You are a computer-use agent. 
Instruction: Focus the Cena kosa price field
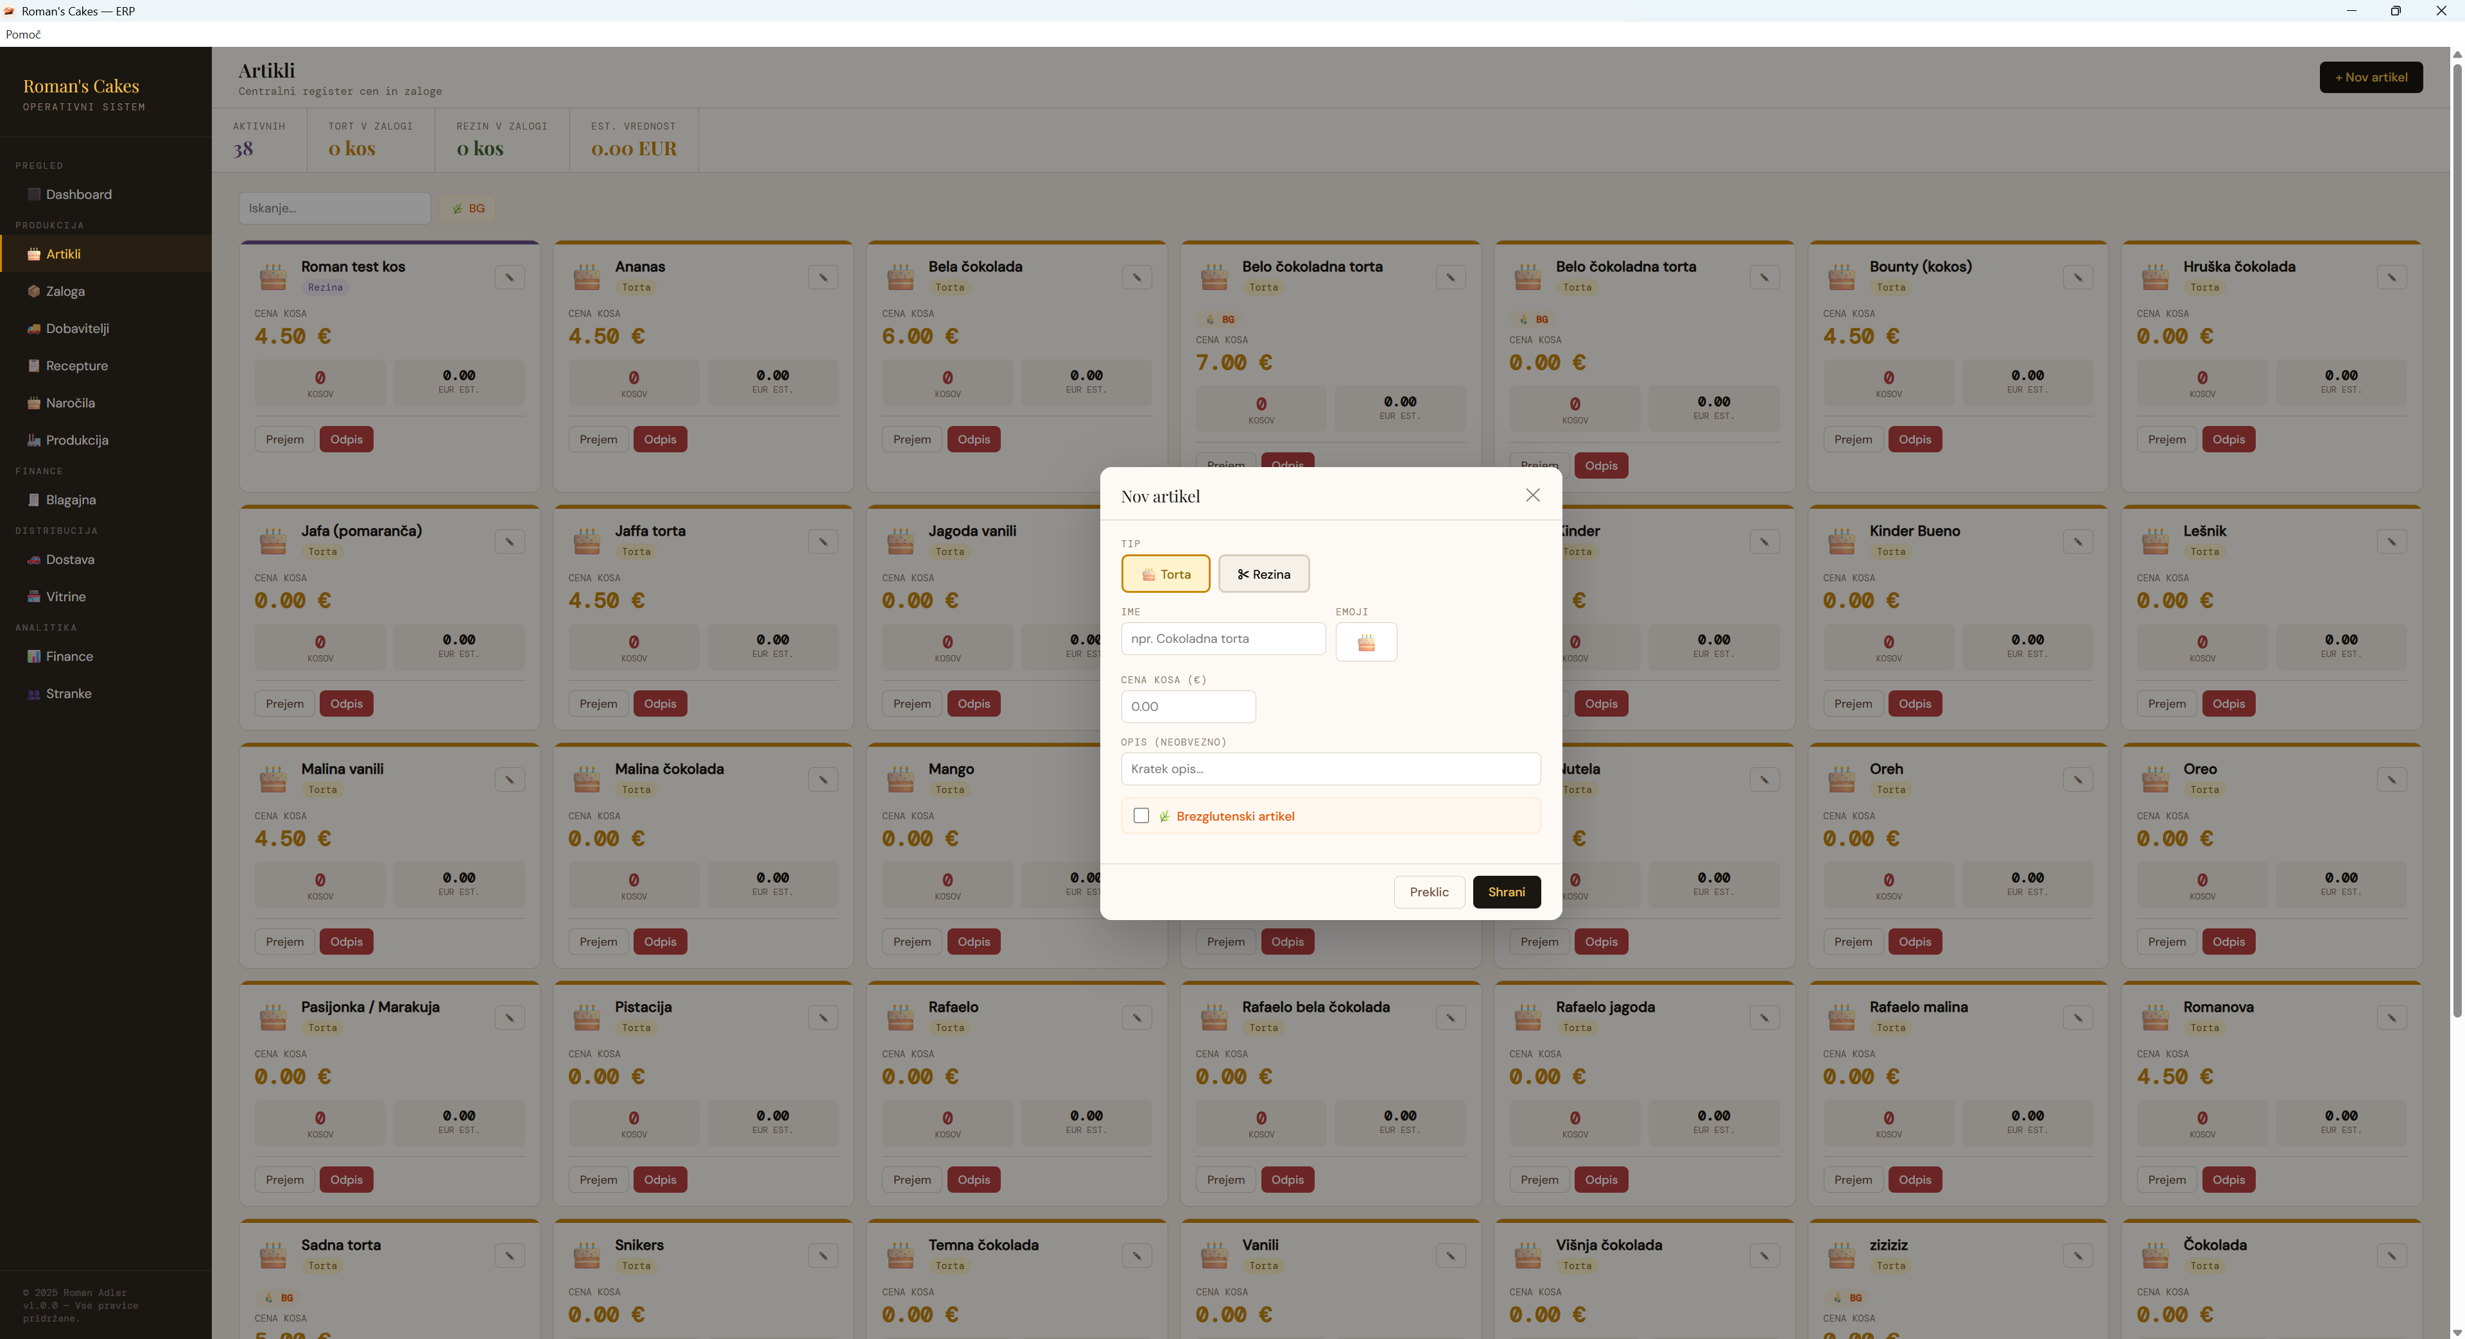tap(1188, 707)
